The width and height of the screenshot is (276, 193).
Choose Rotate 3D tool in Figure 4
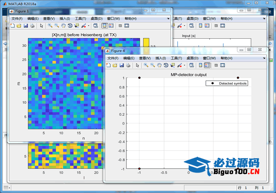(x=166, y=65)
